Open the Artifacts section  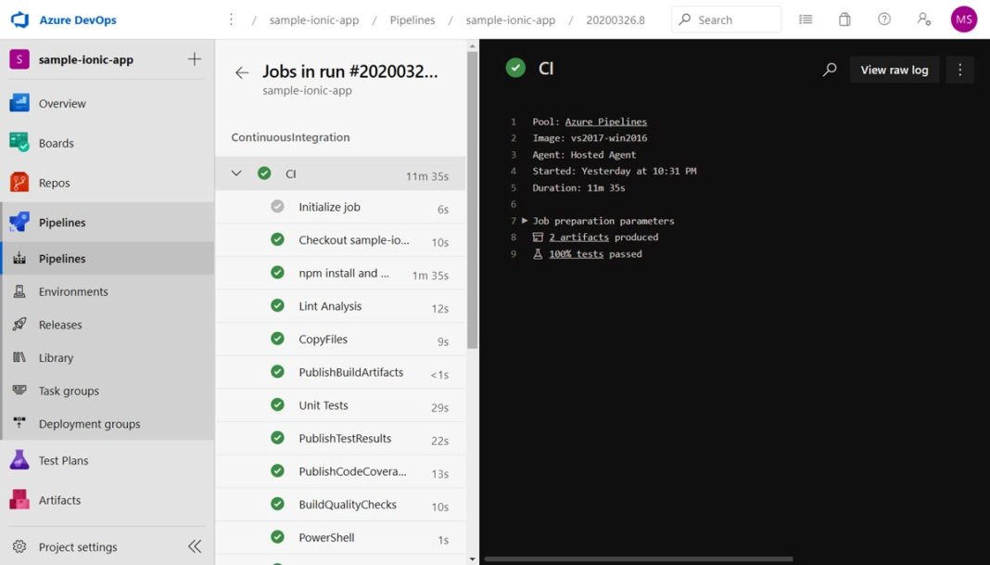[x=59, y=500]
